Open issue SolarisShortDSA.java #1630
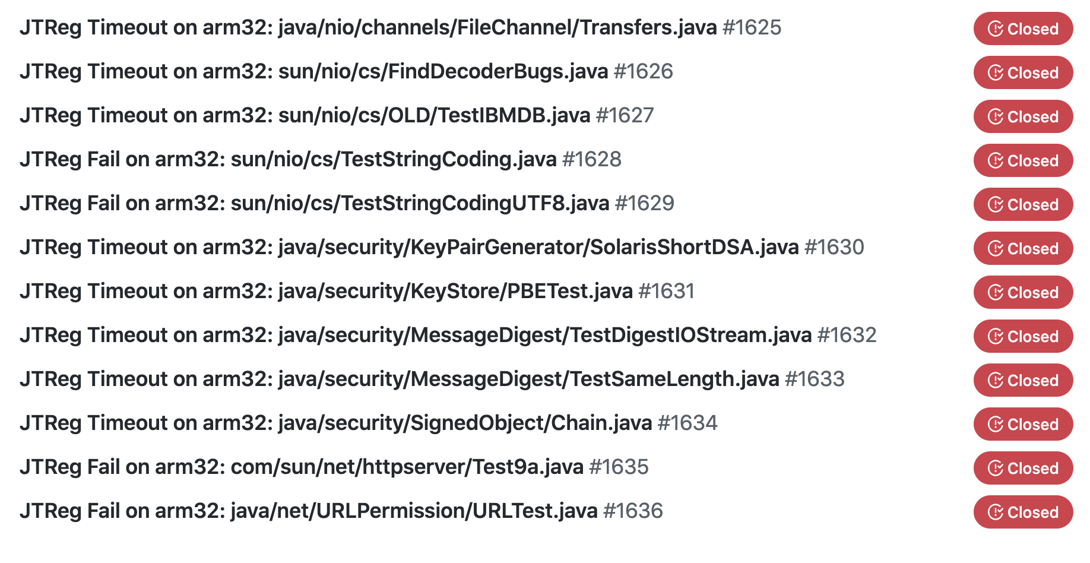The width and height of the screenshot is (1090, 563). tap(442, 247)
